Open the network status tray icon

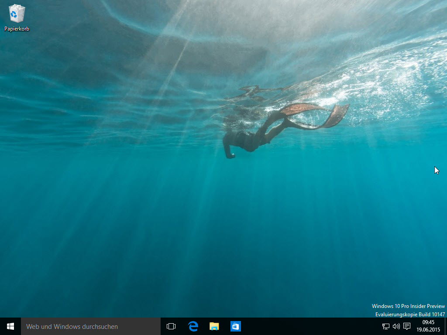[386, 326]
